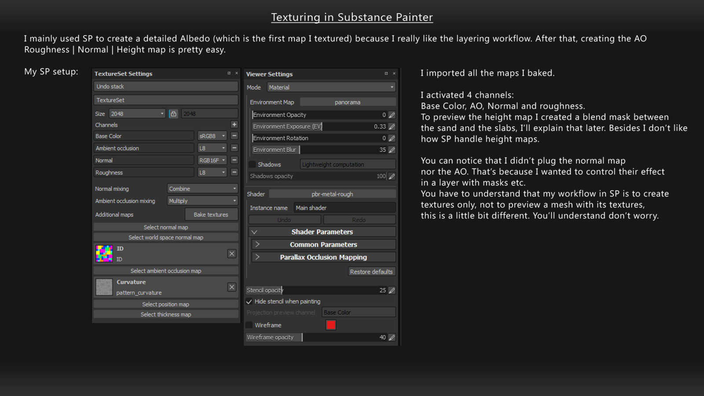
Task: Click the Undo stack field
Action: (x=166, y=86)
